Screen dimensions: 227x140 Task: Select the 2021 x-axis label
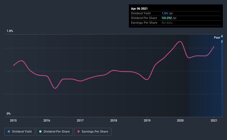click(x=214, y=120)
